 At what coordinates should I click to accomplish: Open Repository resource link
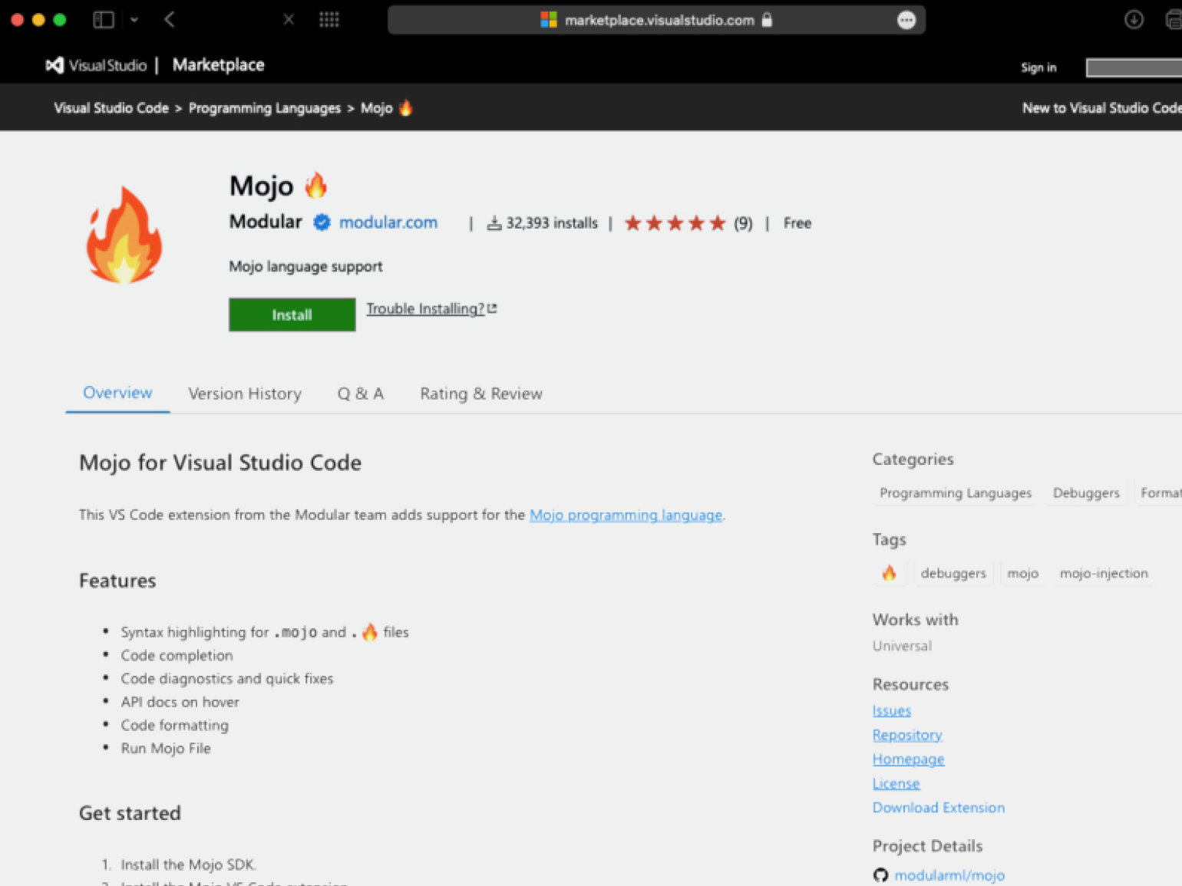click(907, 735)
